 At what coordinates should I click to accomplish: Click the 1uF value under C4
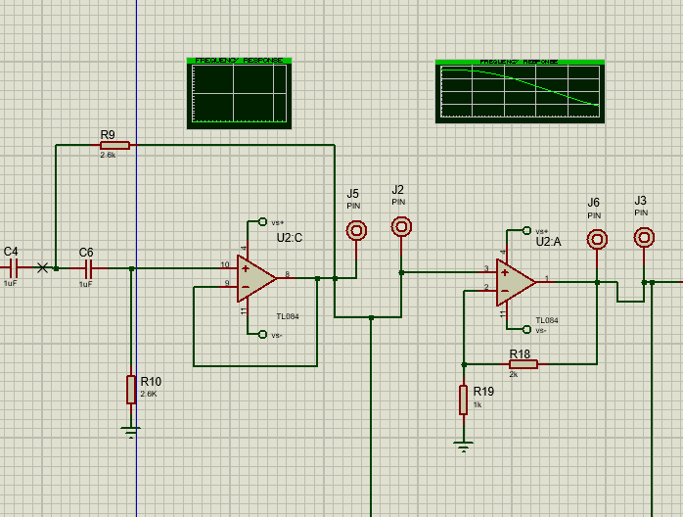pos(11,283)
